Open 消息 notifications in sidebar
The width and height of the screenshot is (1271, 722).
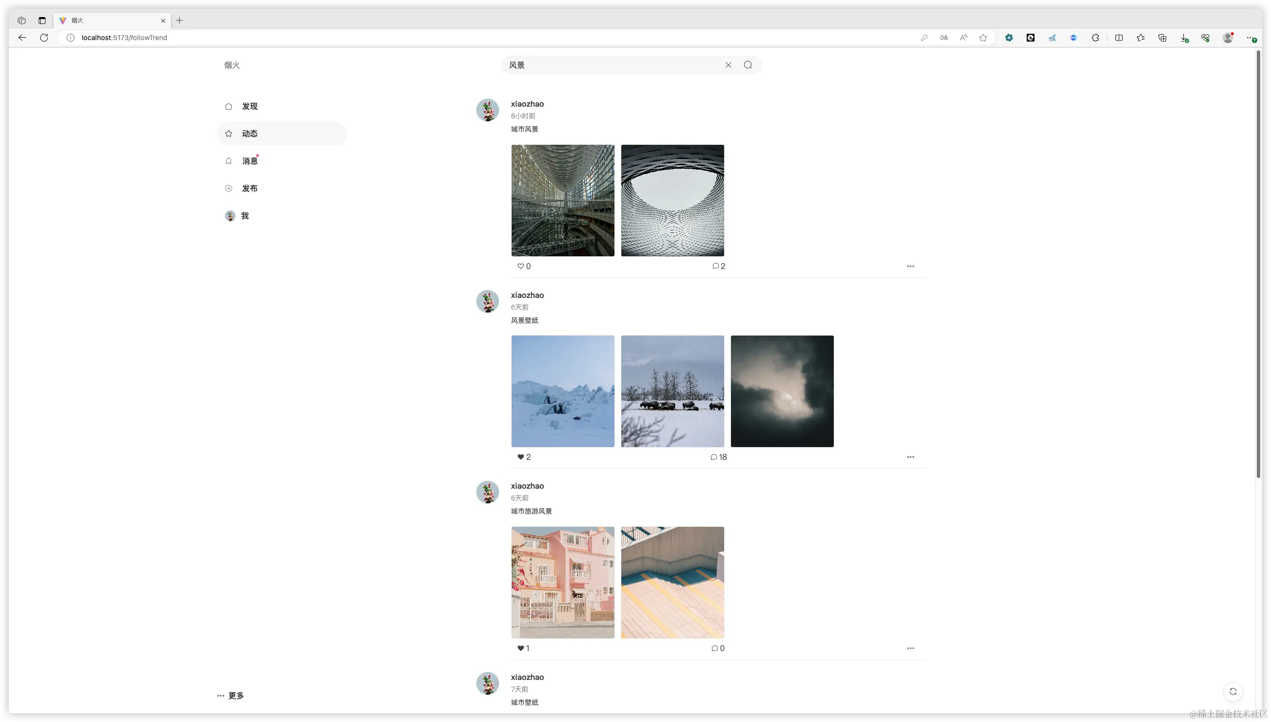[249, 161]
